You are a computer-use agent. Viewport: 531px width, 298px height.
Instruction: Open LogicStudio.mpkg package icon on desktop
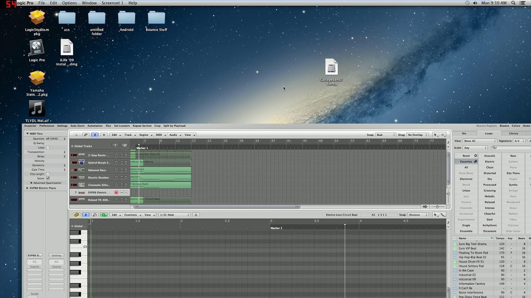pyautogui.click(x=37, y=18)
